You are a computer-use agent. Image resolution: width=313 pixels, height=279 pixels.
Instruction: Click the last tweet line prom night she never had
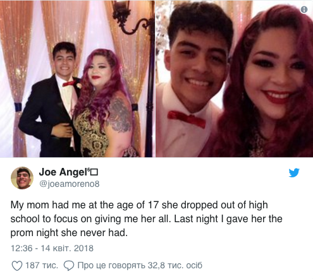click(x=69, y=233)
